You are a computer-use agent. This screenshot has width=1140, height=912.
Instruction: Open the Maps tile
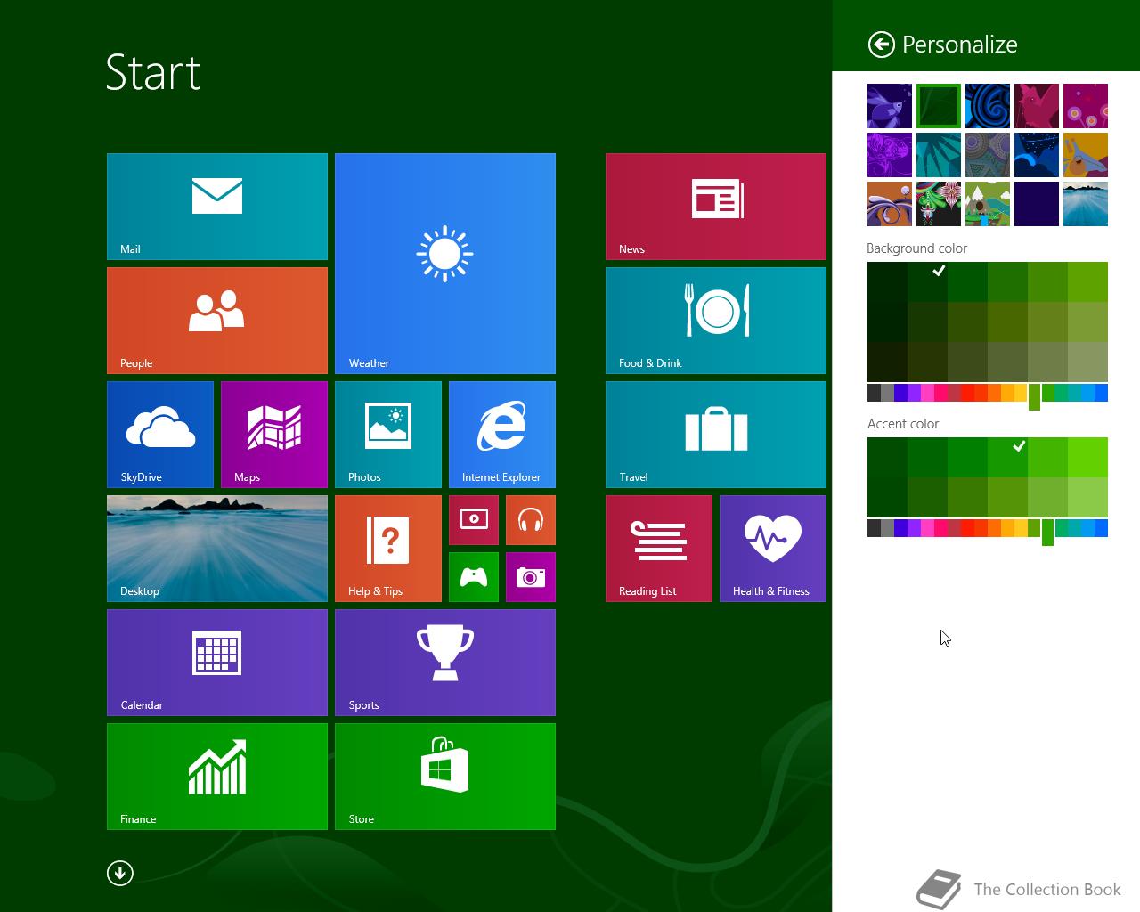coord(274,435)
